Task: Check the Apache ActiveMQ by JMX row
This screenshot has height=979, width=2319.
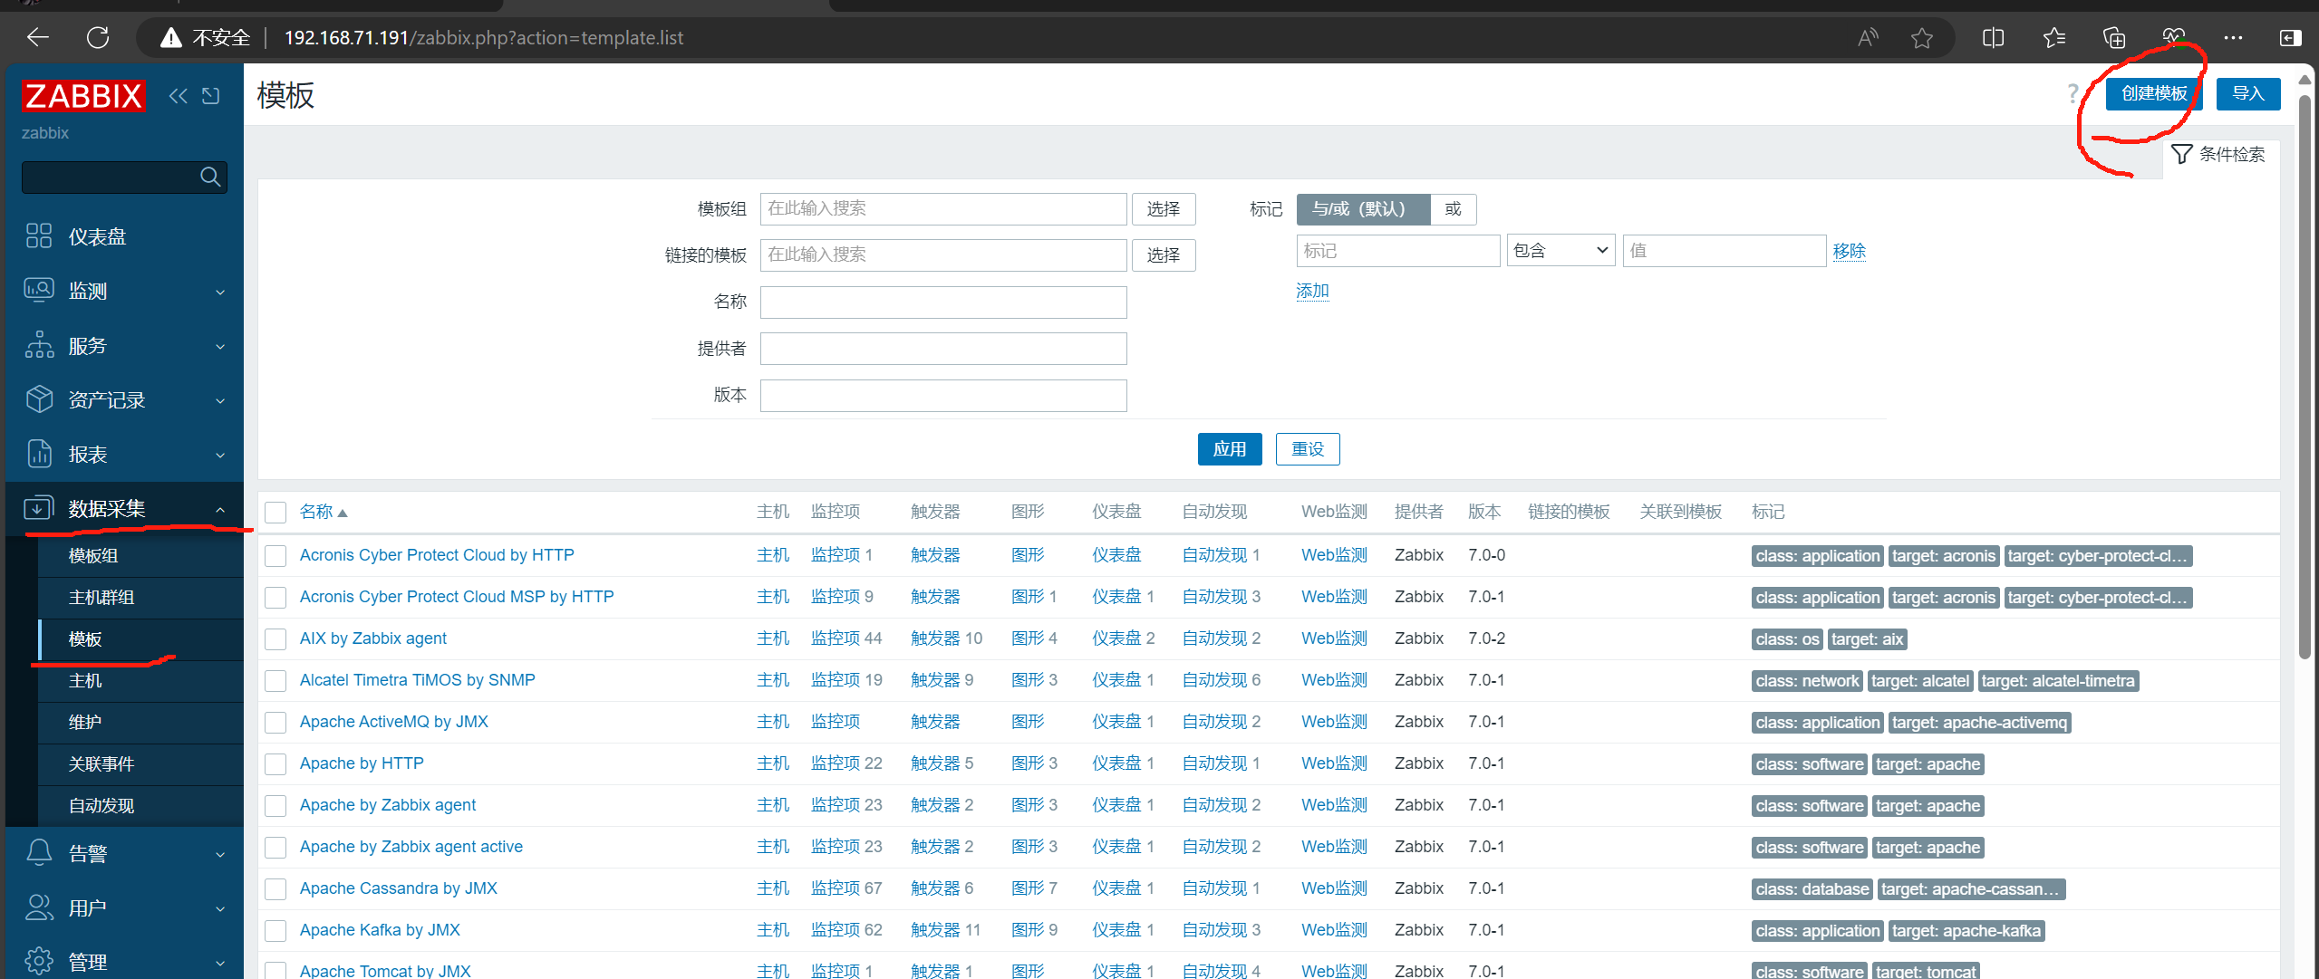Action: click(275, 722)
